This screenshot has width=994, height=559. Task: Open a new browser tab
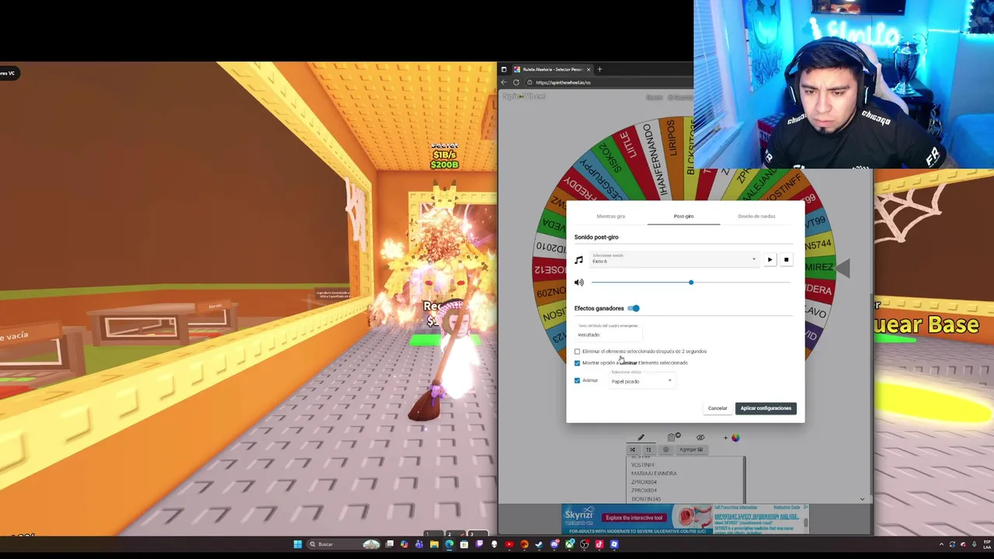pos(600,70)
